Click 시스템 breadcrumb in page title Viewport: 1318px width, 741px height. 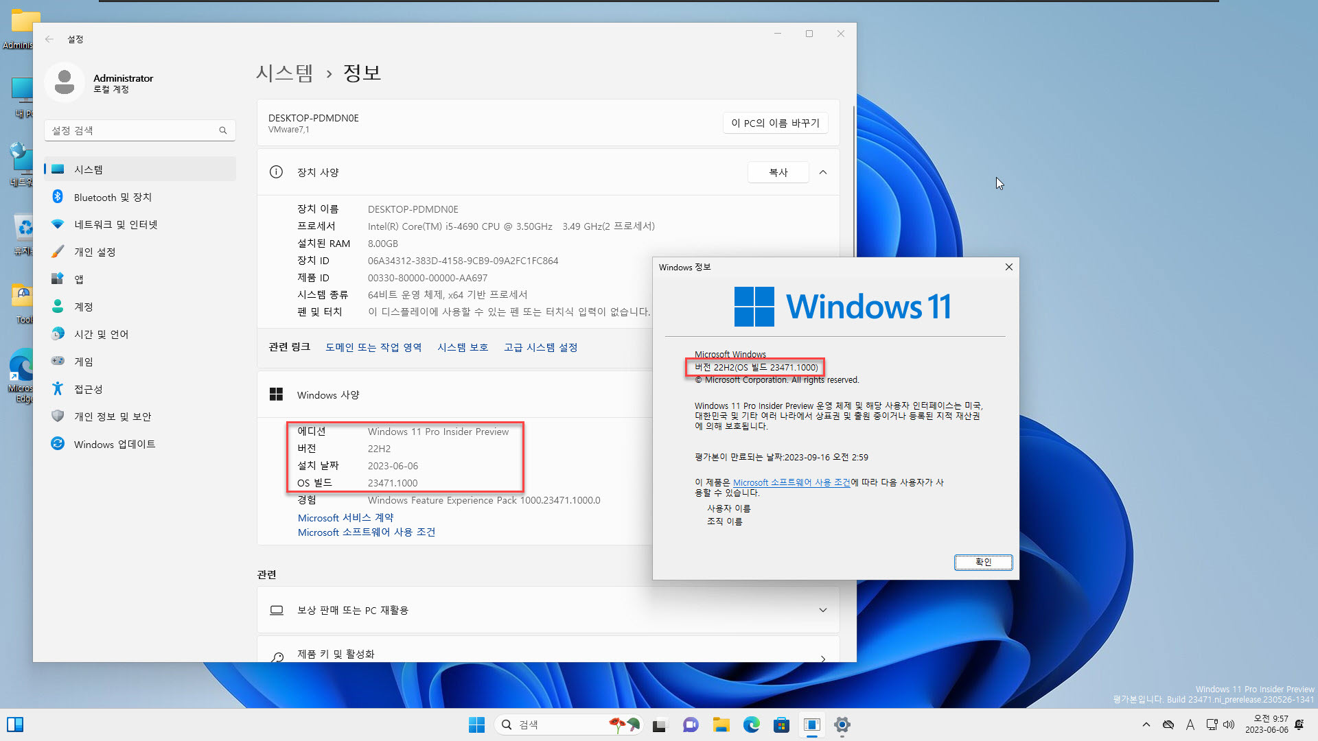pos(284,73)
